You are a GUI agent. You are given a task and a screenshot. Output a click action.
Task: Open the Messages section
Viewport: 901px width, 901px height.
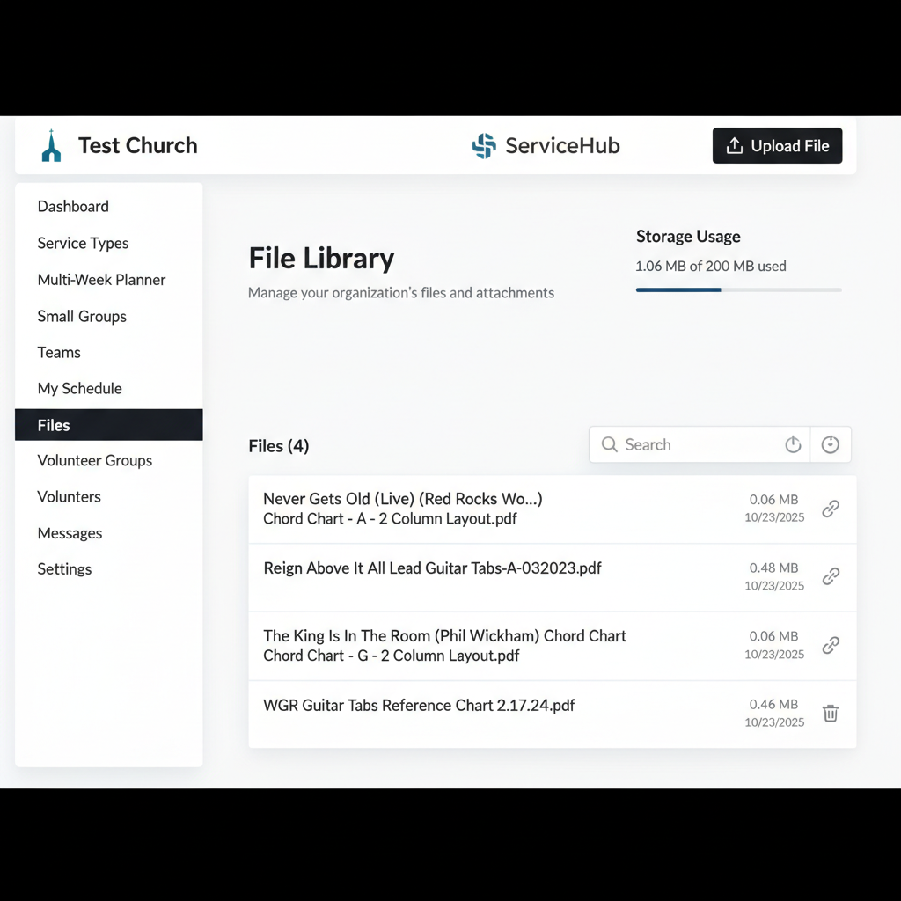[70, 533]
